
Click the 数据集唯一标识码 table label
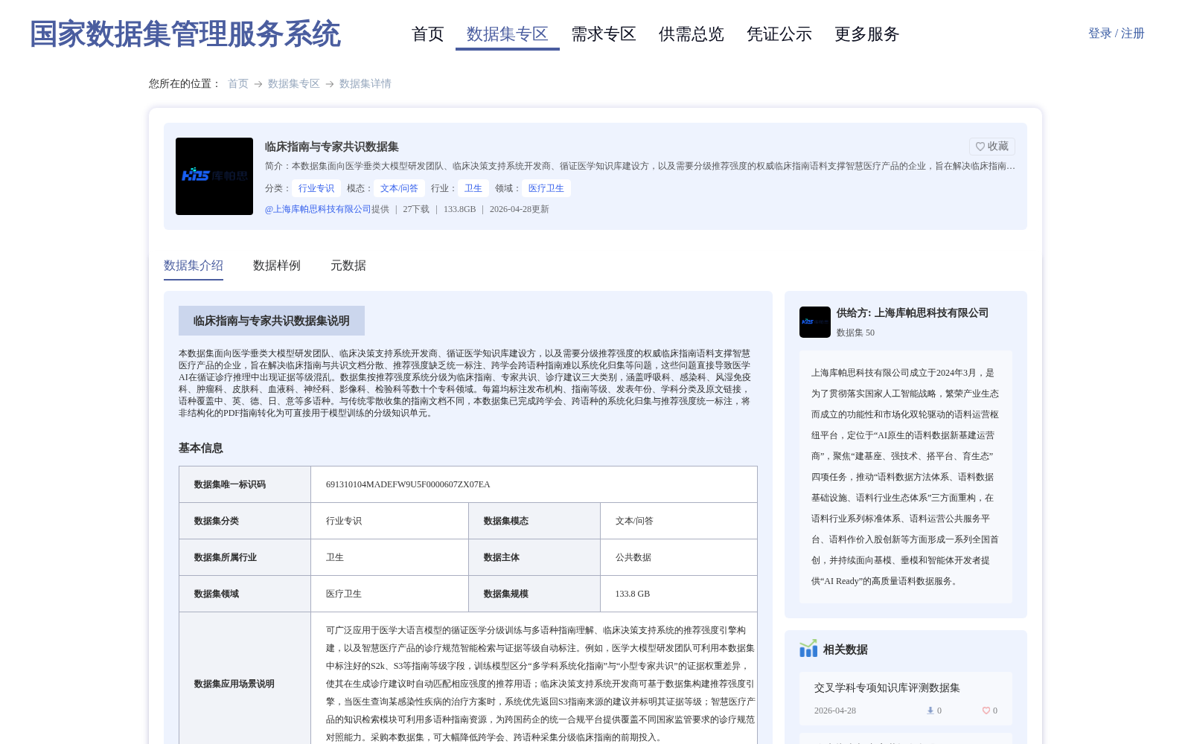(x=230, y=484)
